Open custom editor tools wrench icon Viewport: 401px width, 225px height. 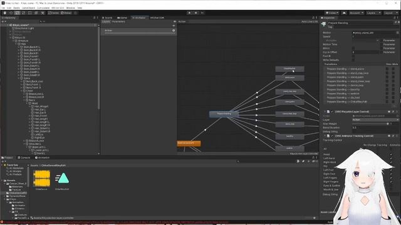click(x=43, y=12)
